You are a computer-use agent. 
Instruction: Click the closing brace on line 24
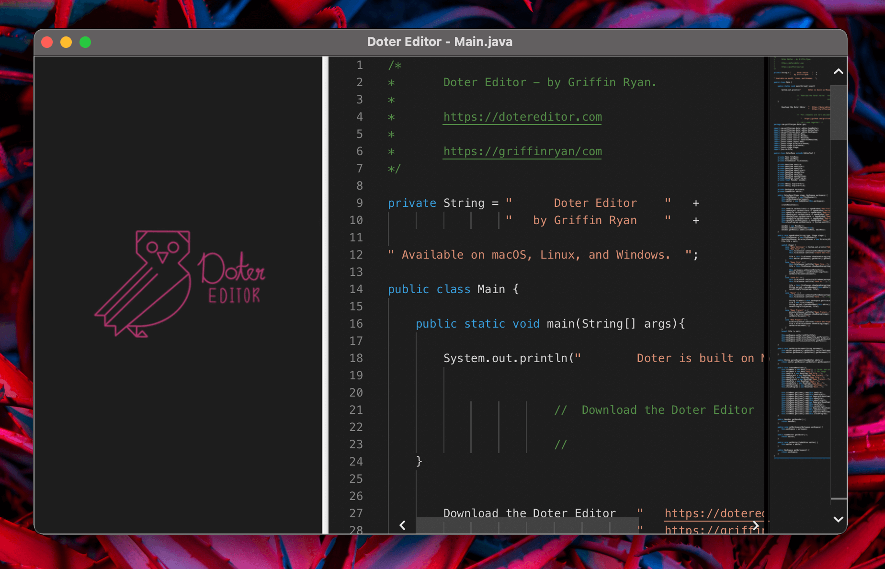[419, 461]
